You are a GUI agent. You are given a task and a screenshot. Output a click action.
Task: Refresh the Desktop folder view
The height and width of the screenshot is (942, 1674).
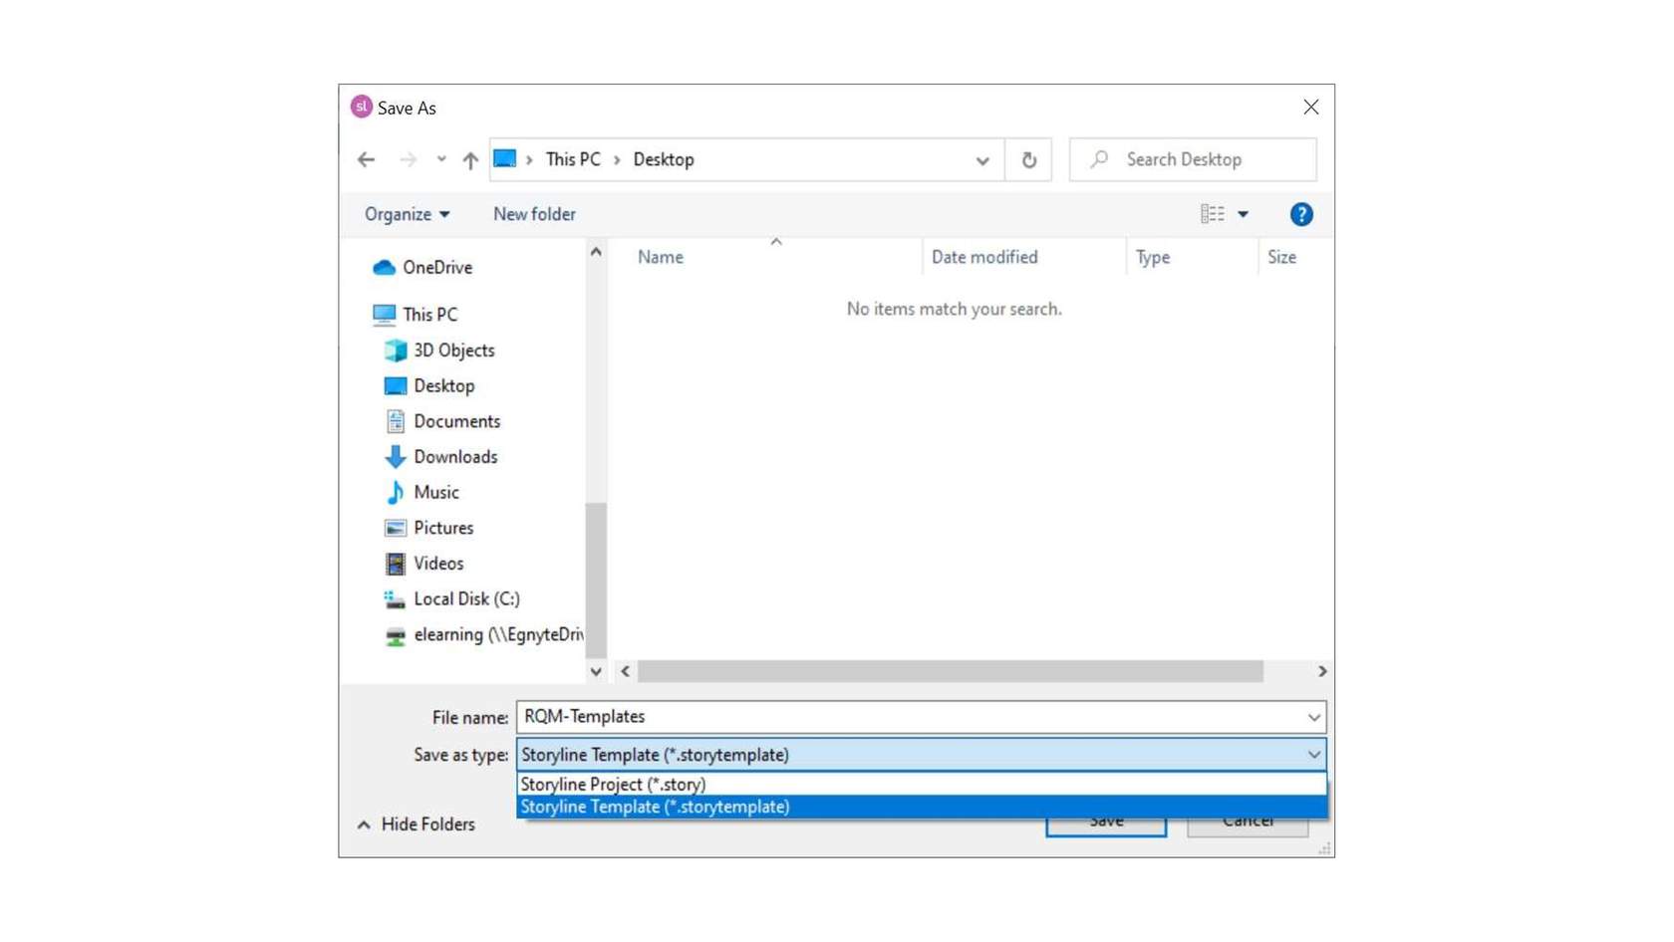1028,159
